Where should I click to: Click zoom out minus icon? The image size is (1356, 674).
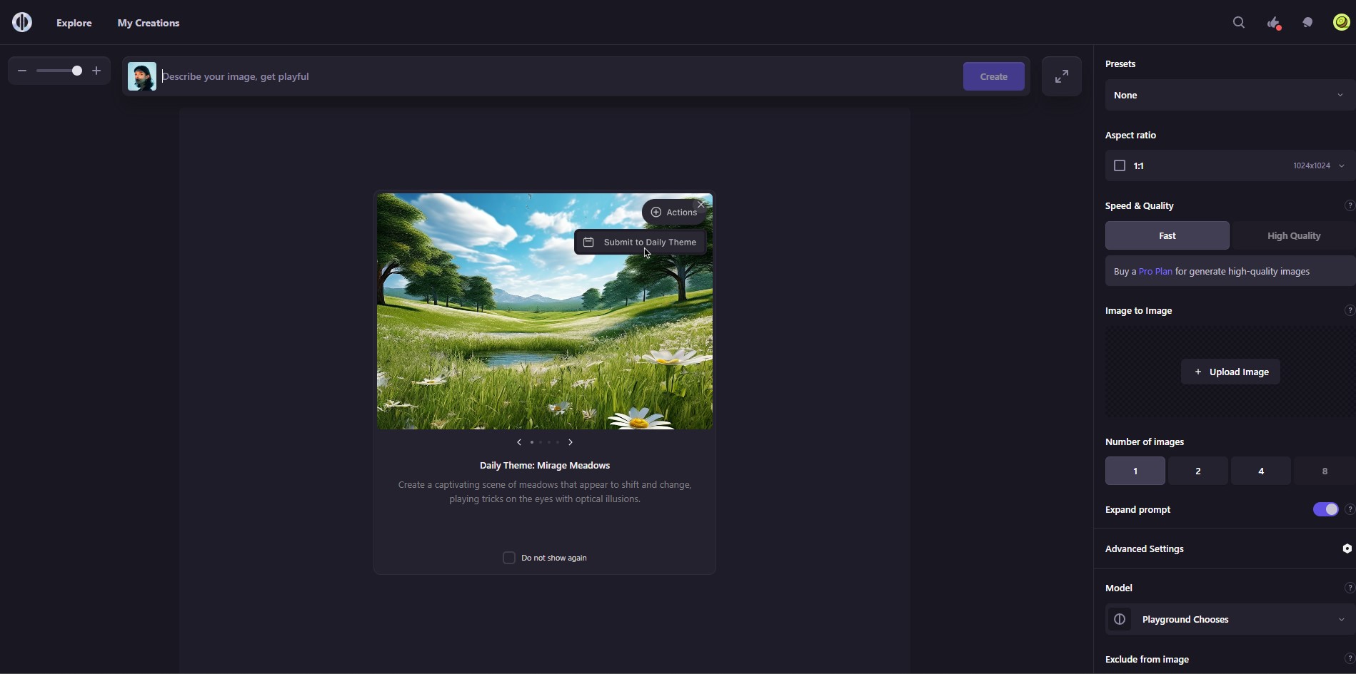tap(22, 71)
